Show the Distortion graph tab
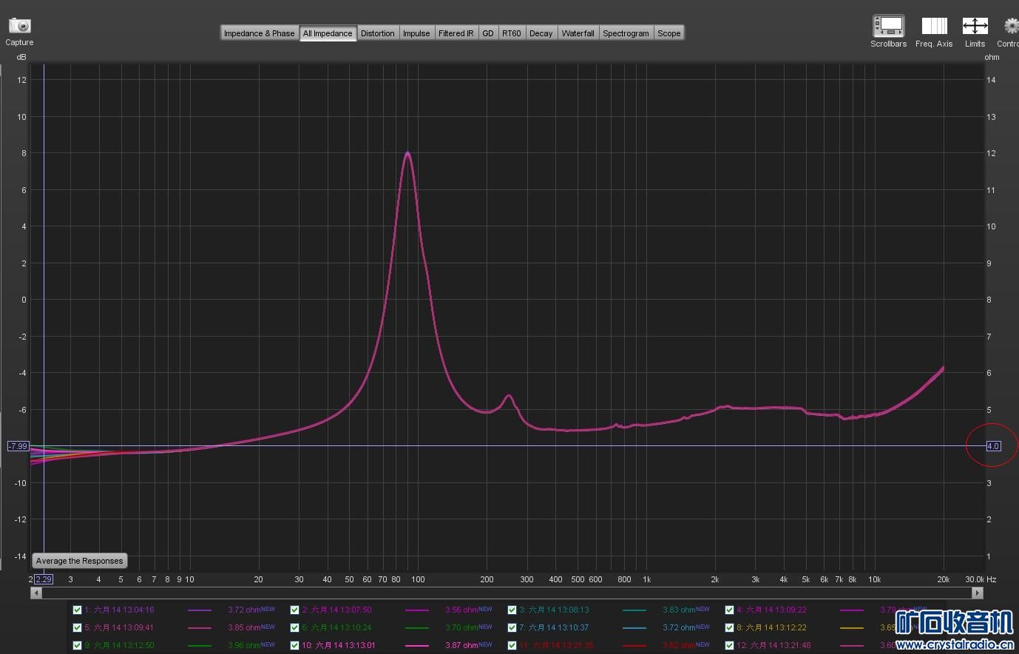Viewport: 1019px width, 654px height. (x=377, y=33)
